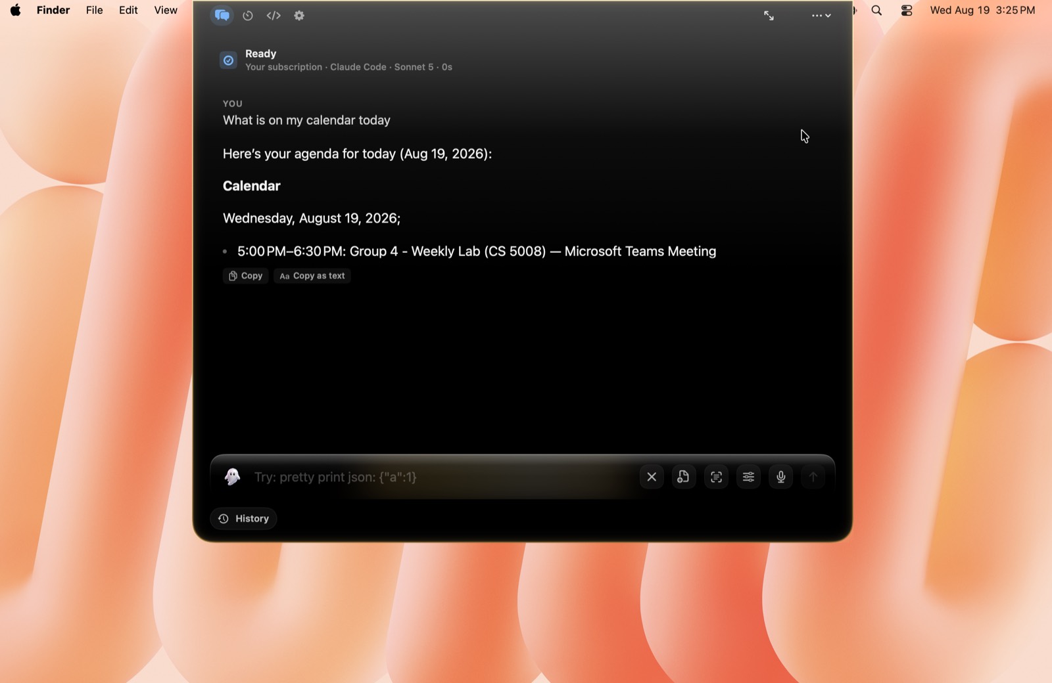Screen dimensions: 1052x683
Task: Open the Apple menu
Action: (x=16, y=10)
